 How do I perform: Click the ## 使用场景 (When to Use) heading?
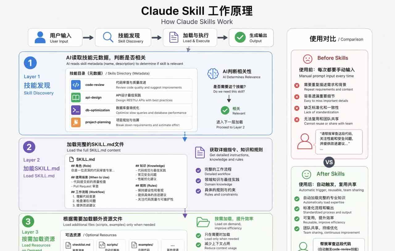90,177
